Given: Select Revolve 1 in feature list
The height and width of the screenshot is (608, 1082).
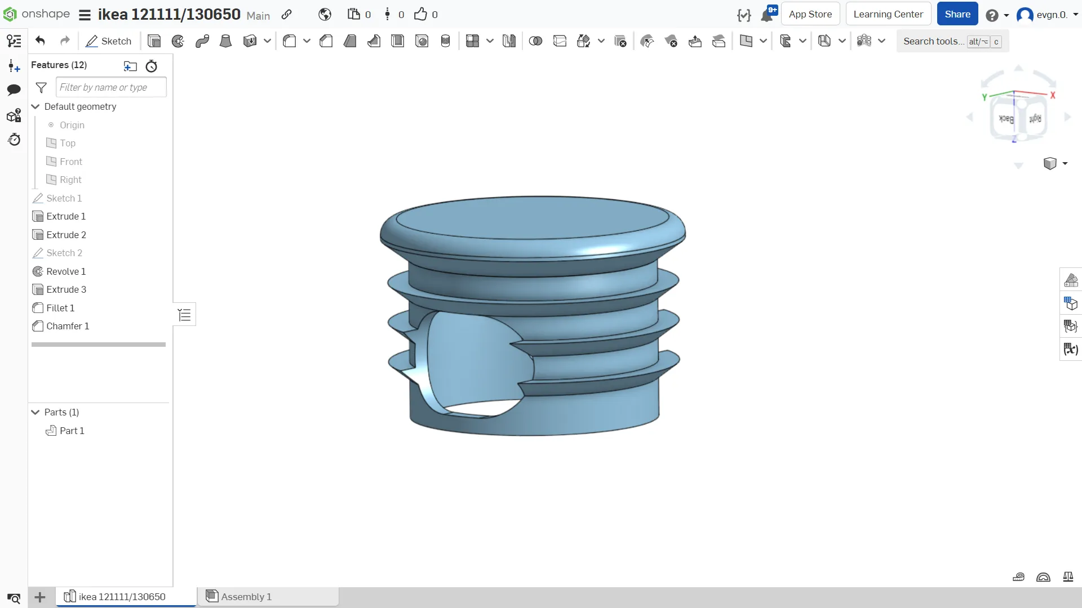Looking at the screenshot, I should pos(66,271).
